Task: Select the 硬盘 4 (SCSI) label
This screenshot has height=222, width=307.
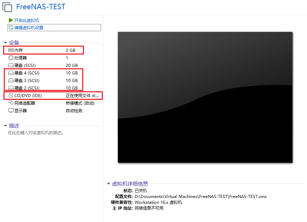Action: (27, 73)
